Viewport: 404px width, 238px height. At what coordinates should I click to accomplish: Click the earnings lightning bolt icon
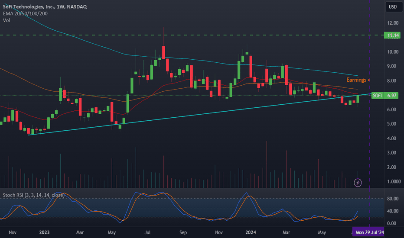[x=358, y=183]
